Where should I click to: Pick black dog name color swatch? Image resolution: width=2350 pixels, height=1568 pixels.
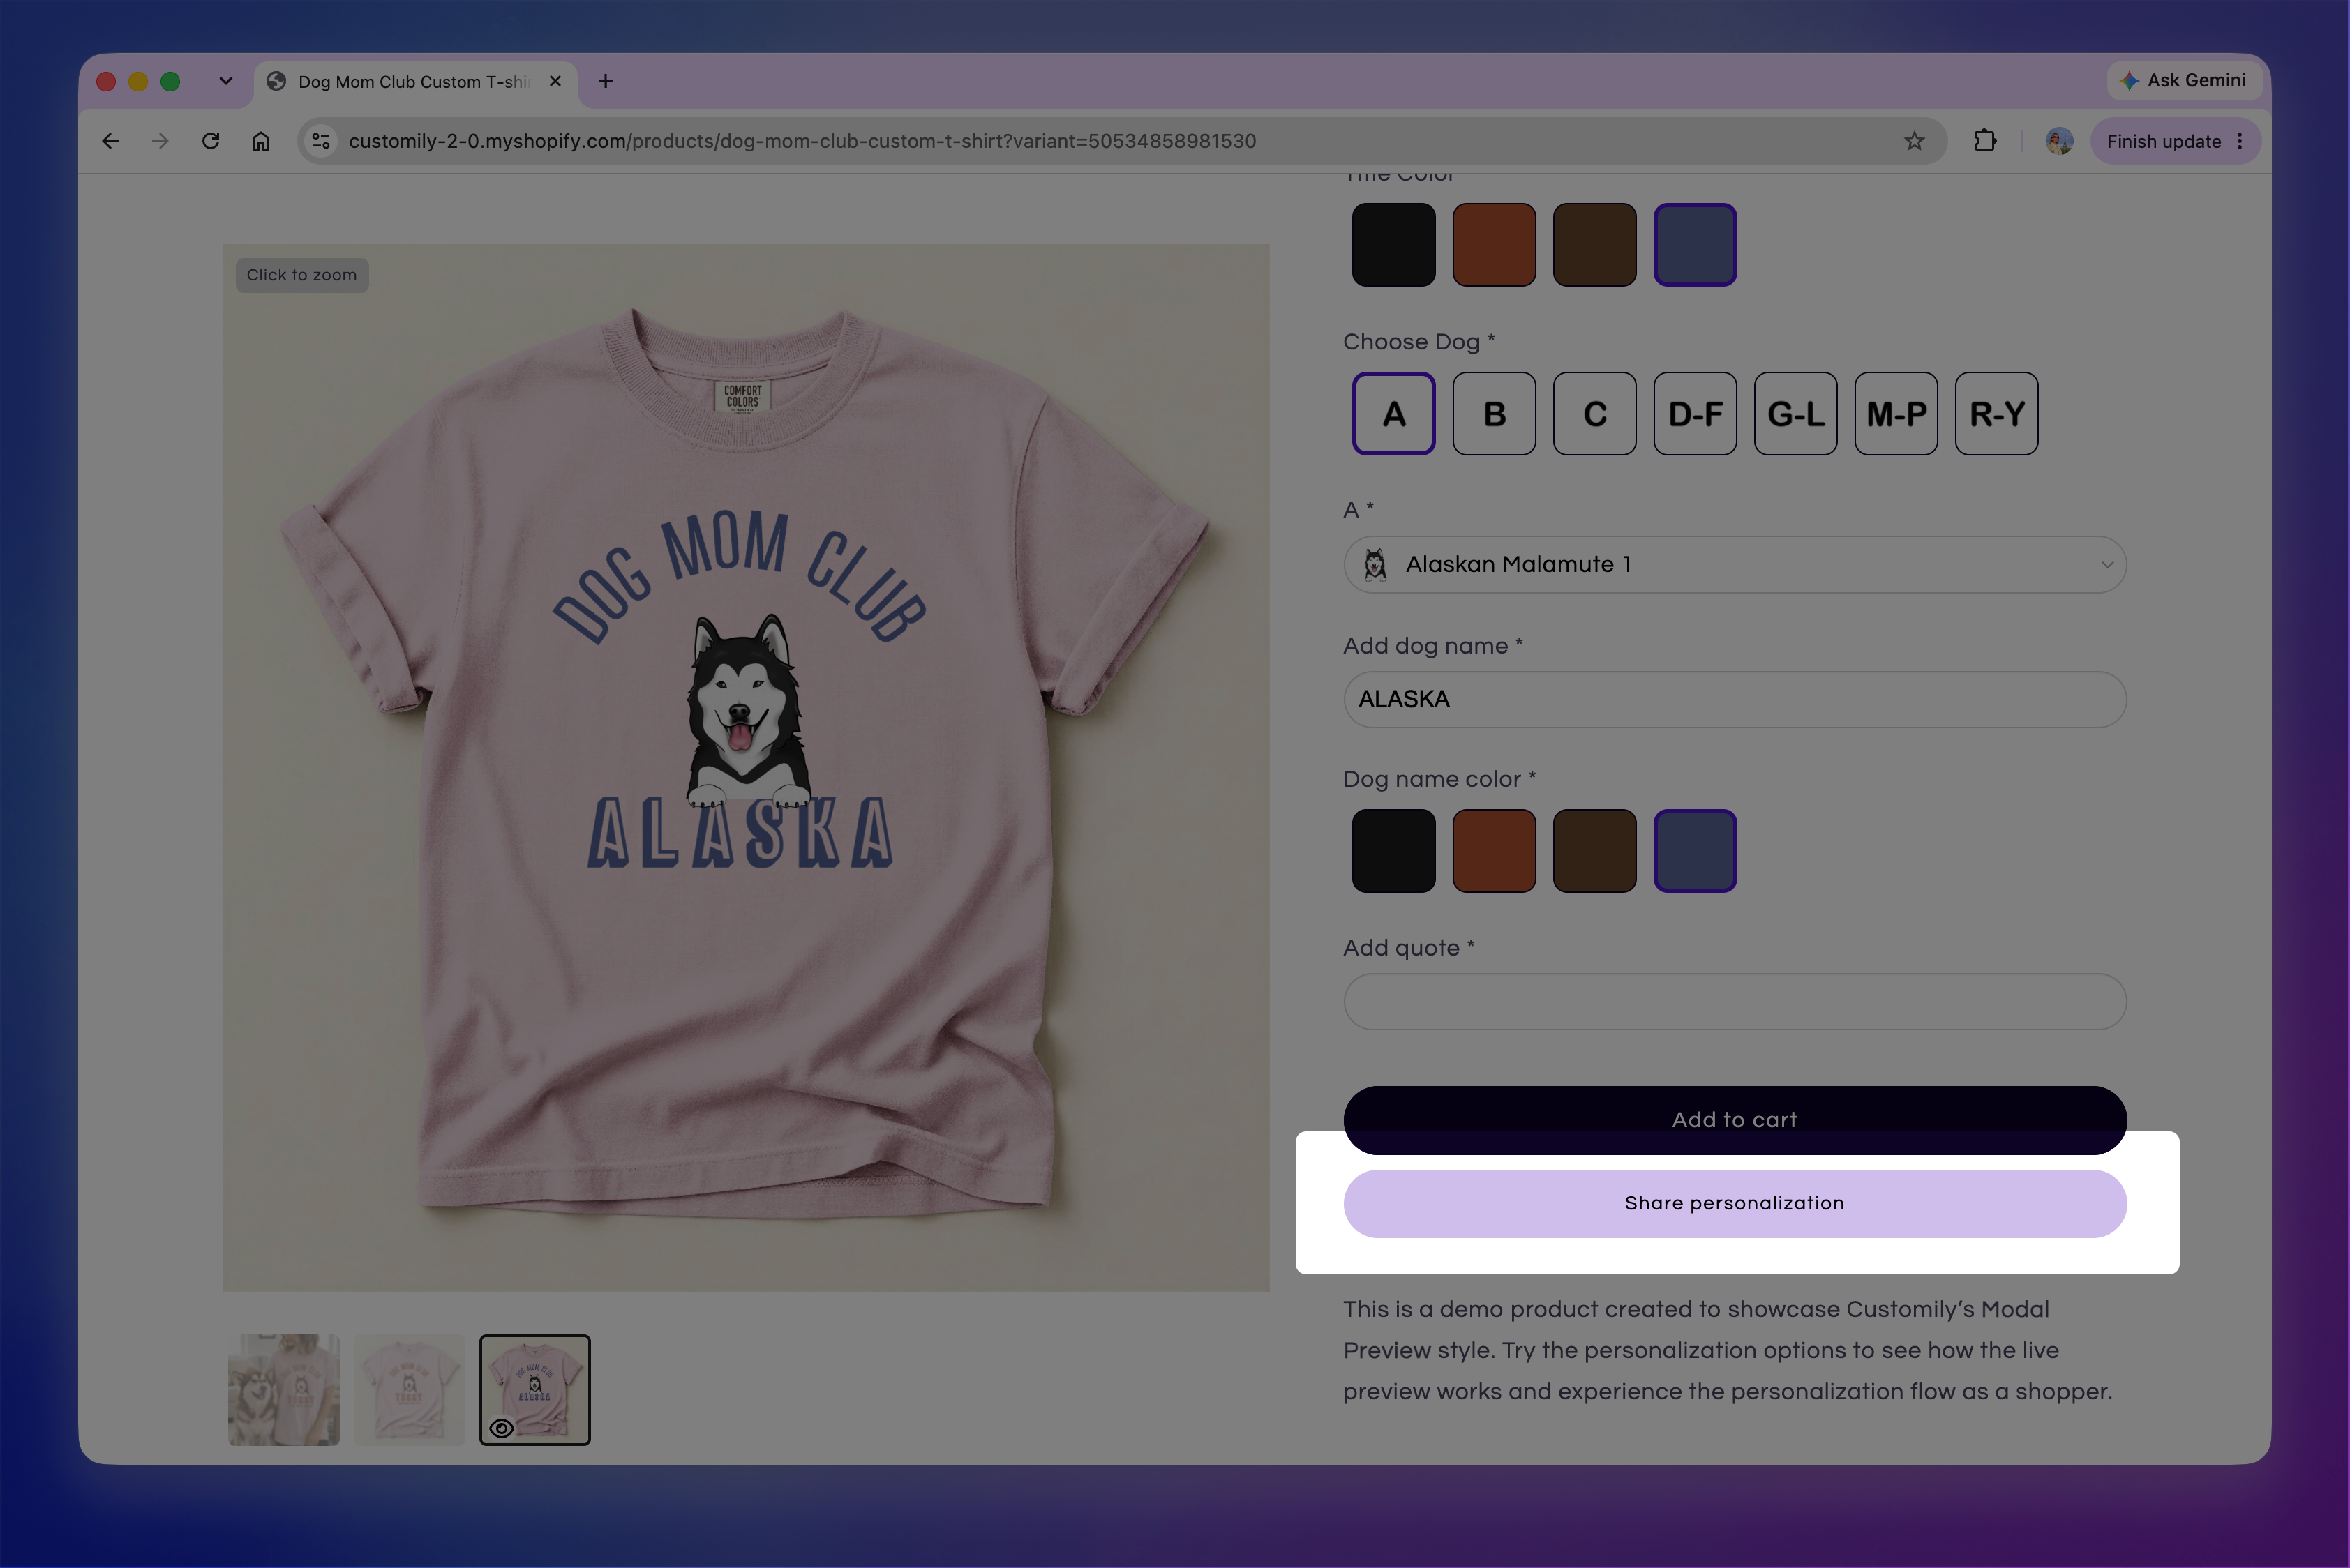point(1393,851)
